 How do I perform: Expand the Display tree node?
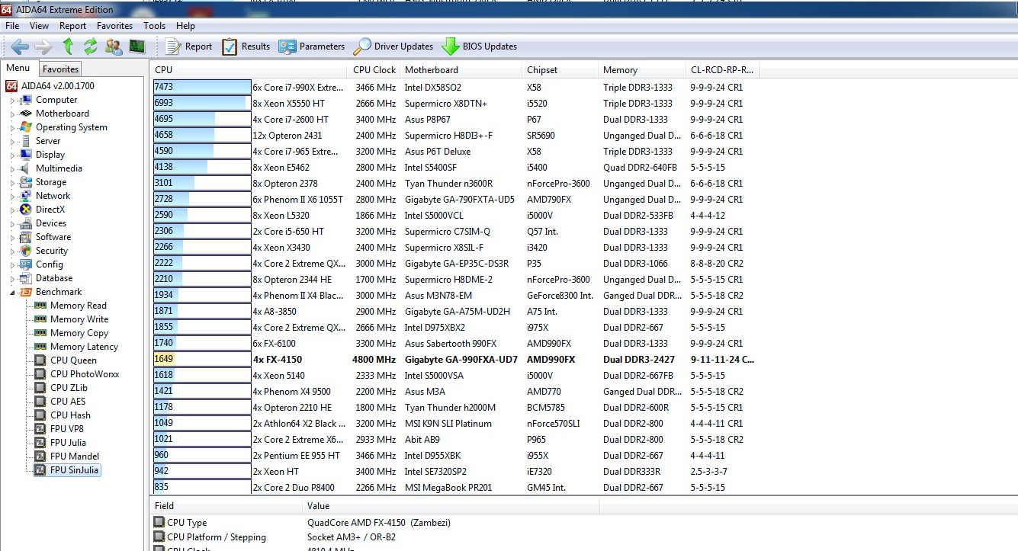coord(12,155)
